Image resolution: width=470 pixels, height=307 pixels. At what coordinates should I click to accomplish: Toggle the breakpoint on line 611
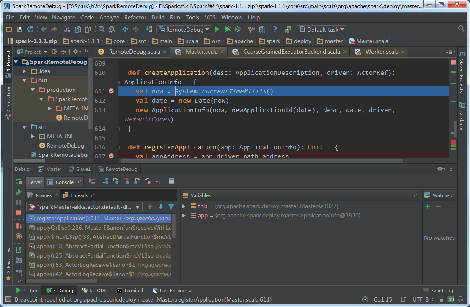(x=111, y=91)
